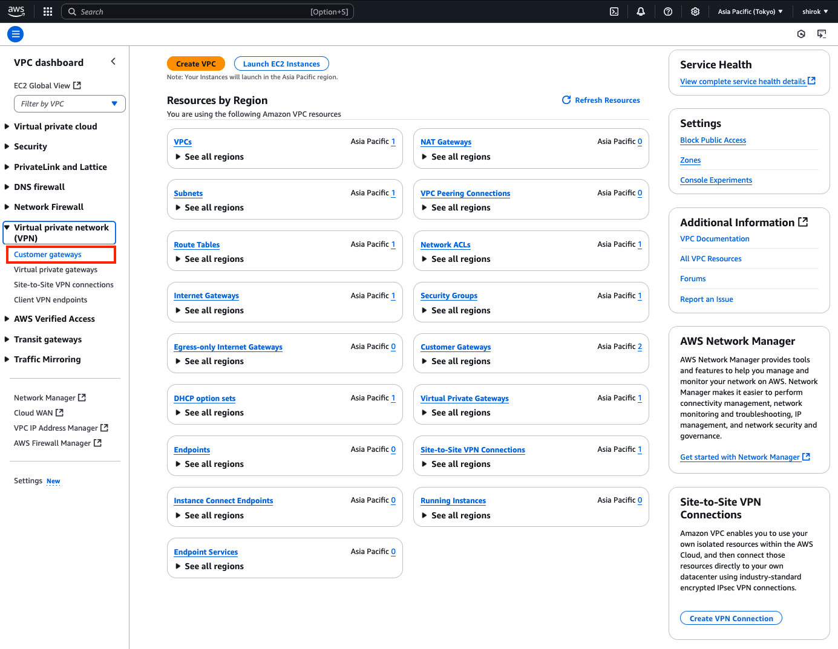Expand DNS firewall section

[x=34, y=187]
